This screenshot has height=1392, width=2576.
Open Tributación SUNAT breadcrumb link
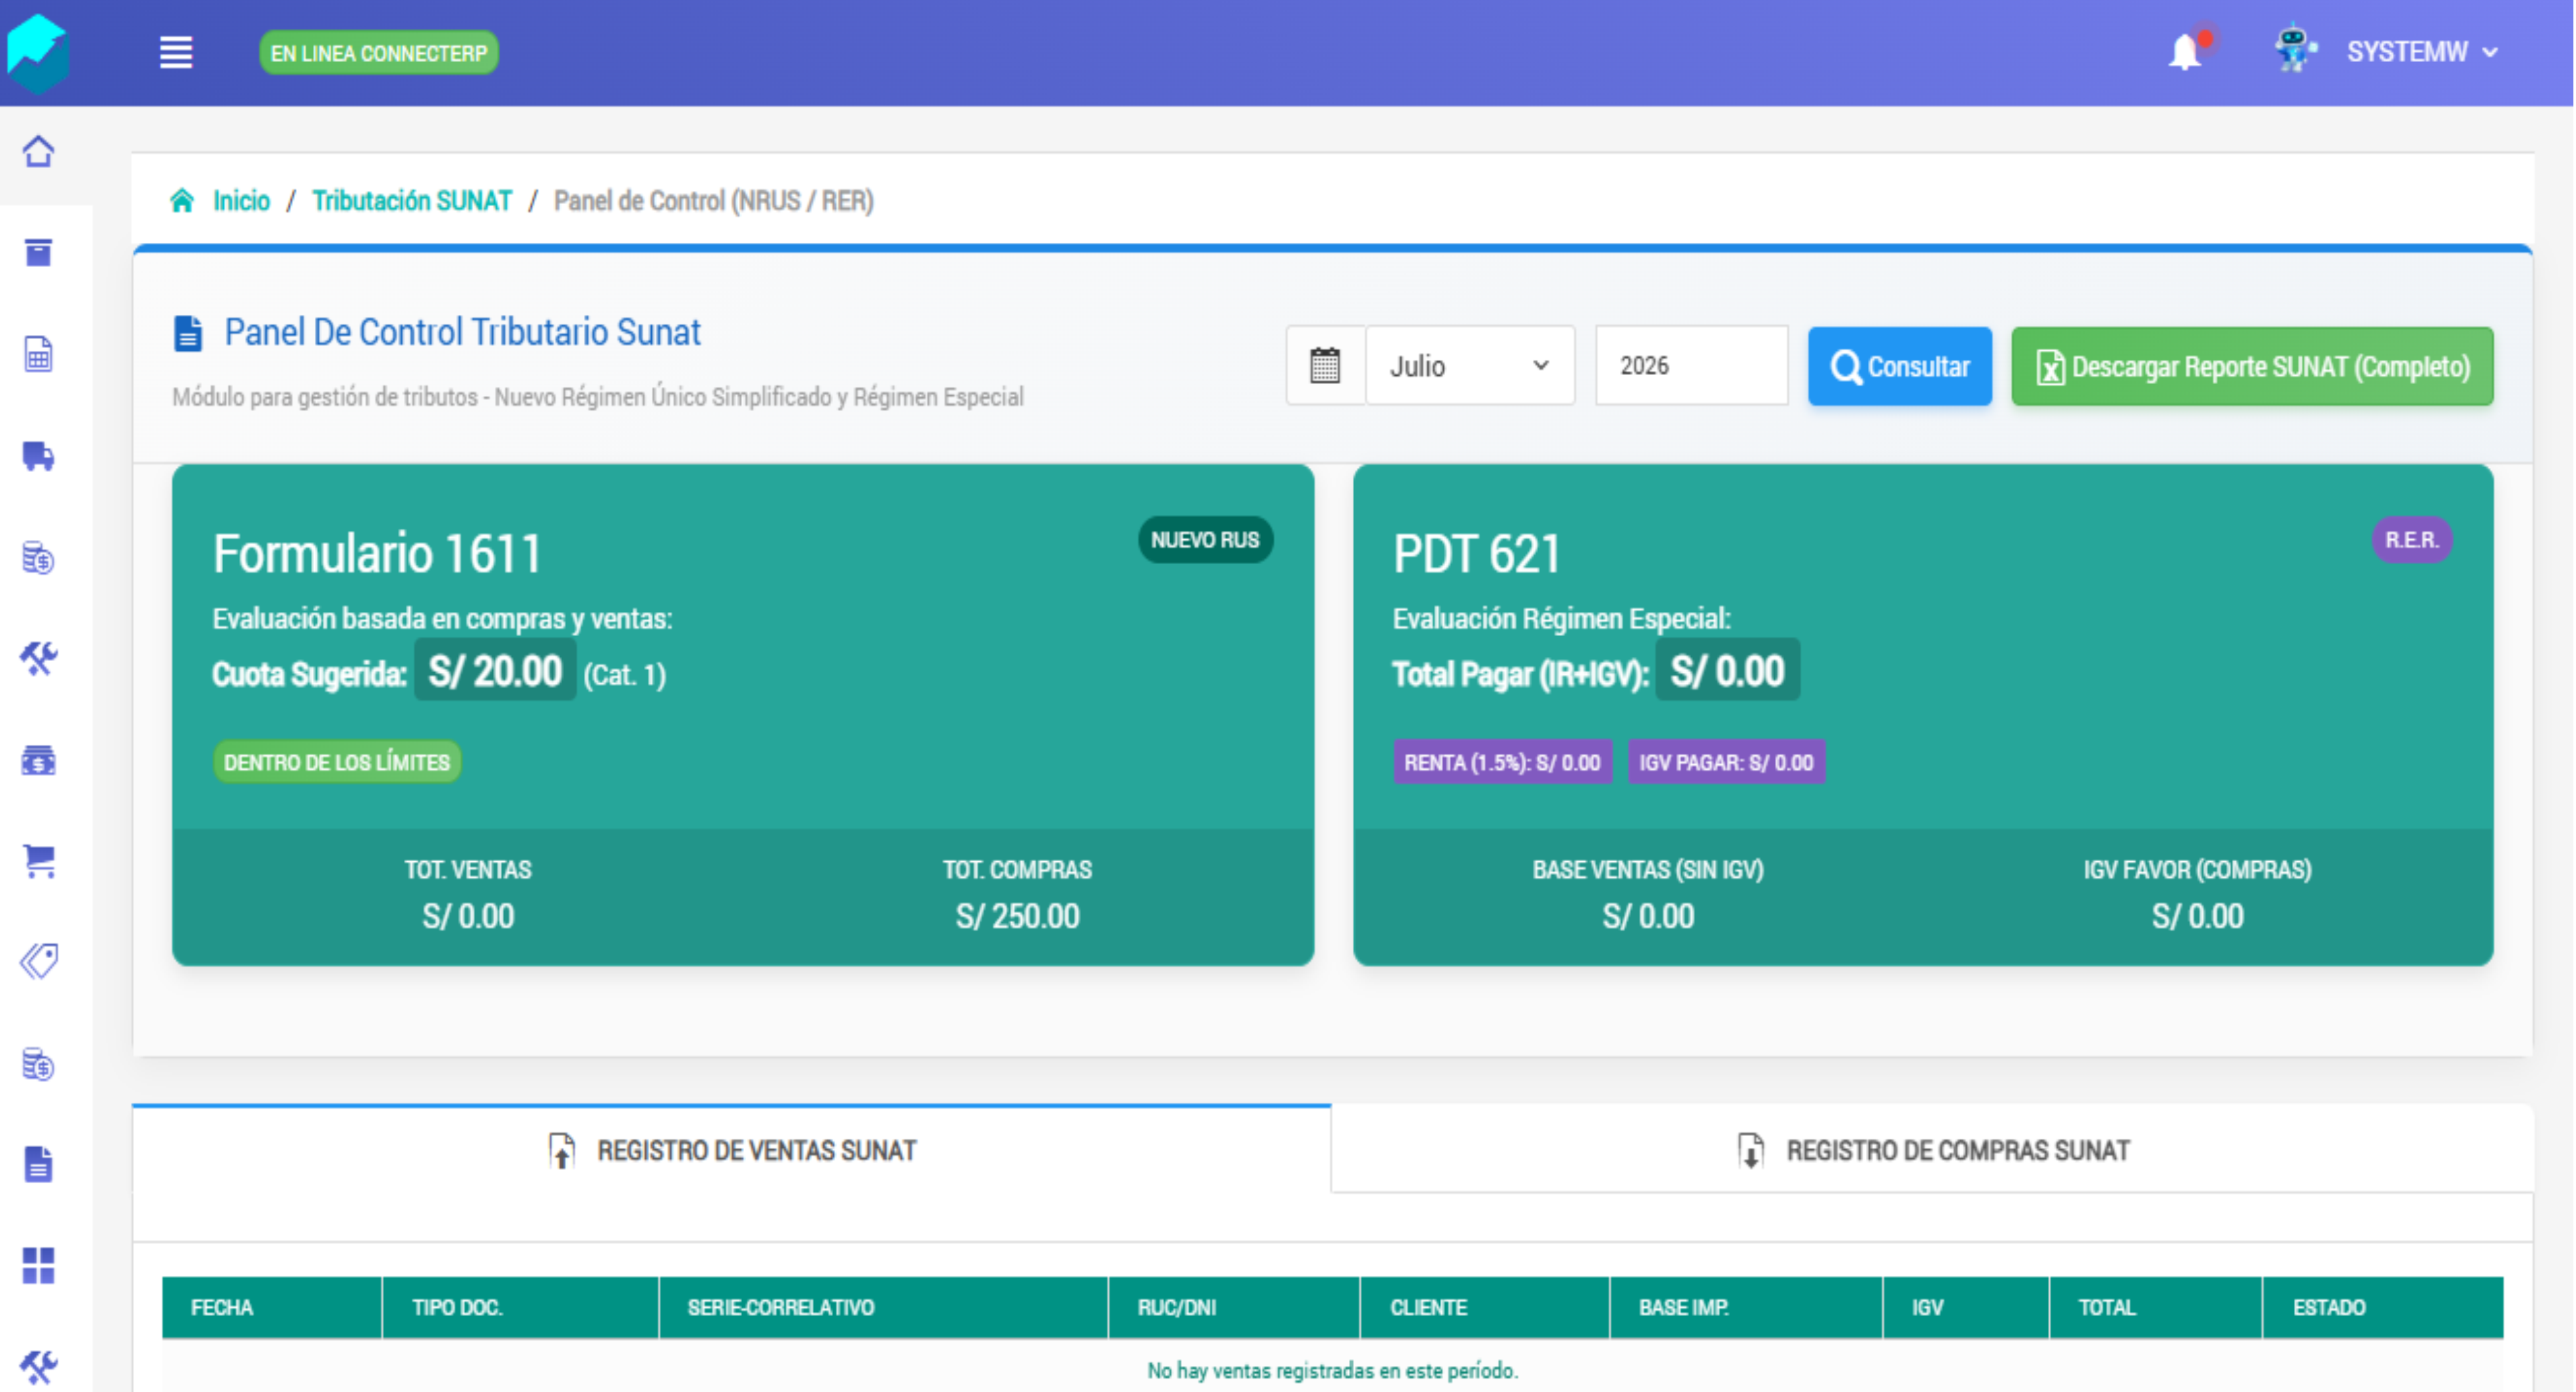point(411,201)
